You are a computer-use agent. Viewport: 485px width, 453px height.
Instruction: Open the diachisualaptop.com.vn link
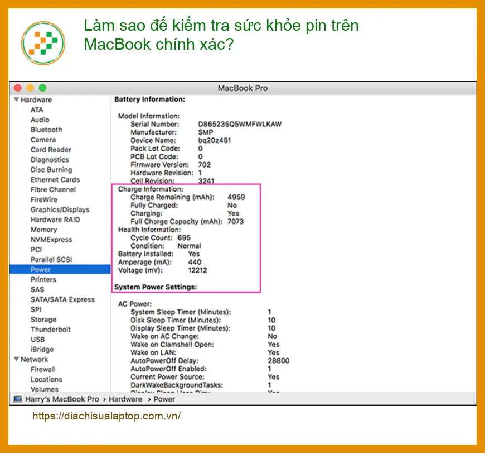[x=106, y=416]
